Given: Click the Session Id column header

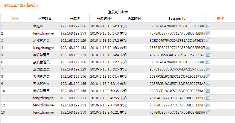Looking at the screenshot, I should tap(177, 19).
